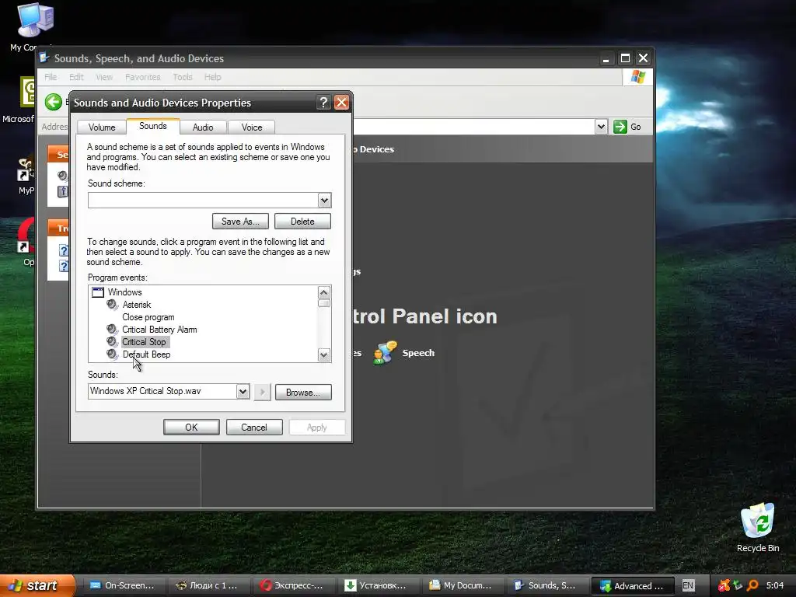Select the Critical Battery Alarm event
The width and height of the screenshot is (796, 597).
click(x=159, y=330)
